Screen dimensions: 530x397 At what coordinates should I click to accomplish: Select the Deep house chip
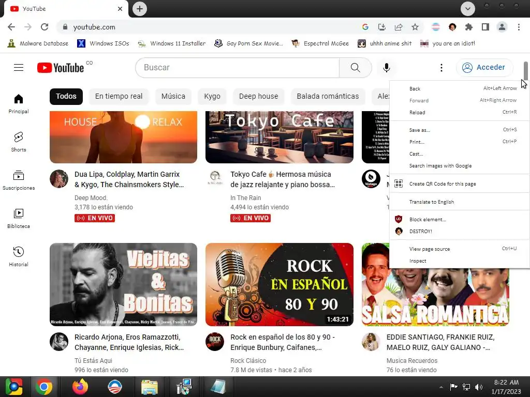click(259, 96)
